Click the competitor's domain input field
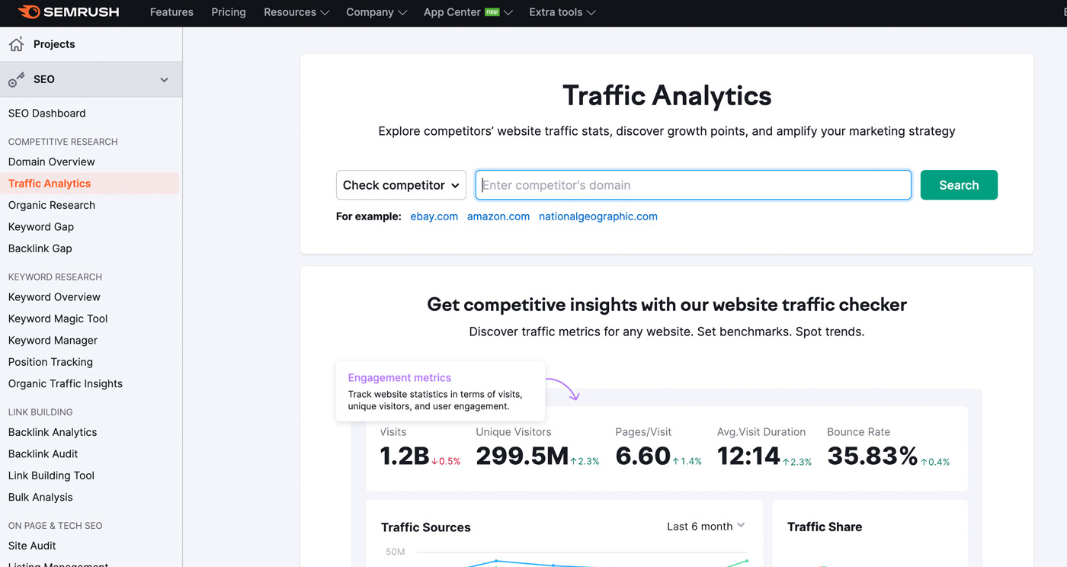 pos(694,185)
